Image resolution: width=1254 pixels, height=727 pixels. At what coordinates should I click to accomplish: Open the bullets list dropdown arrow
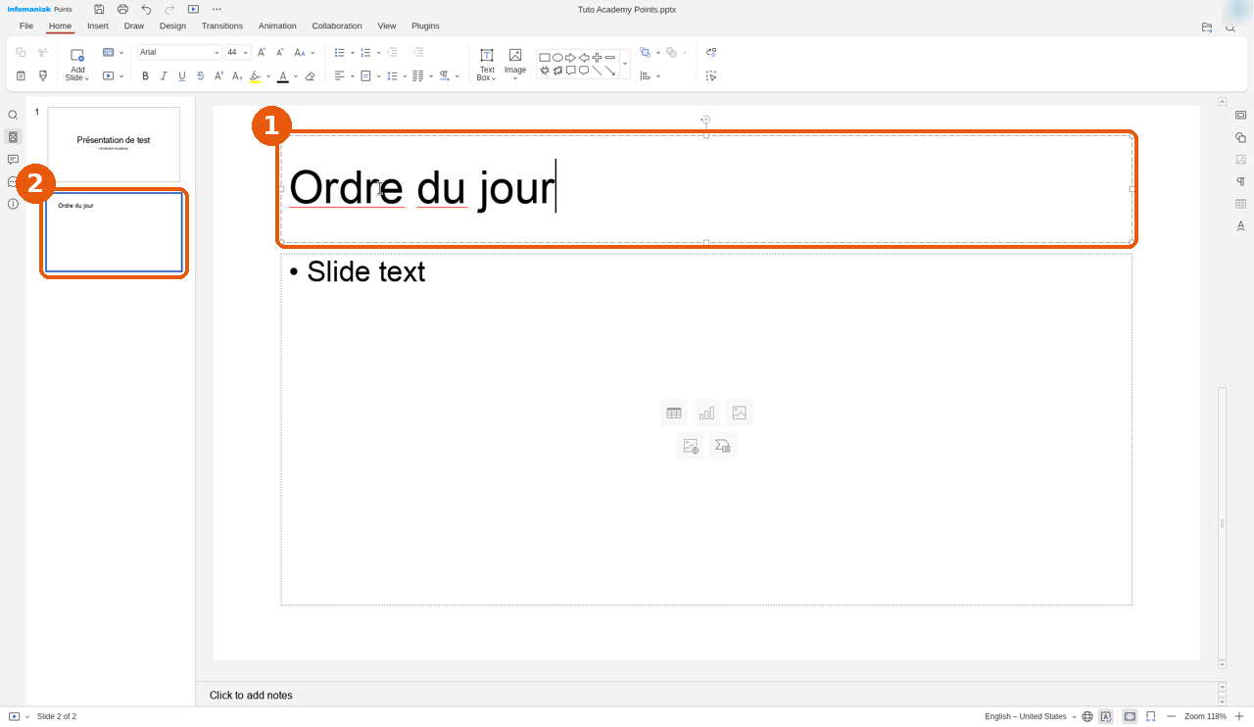[352, 52]
